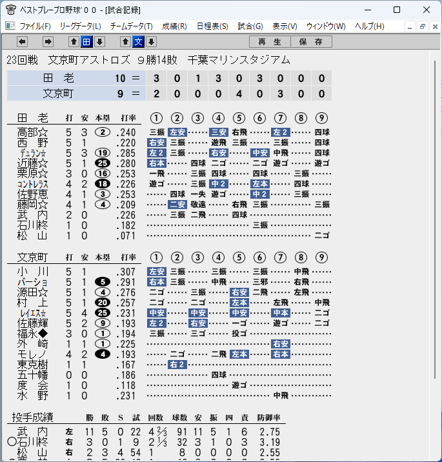Click up arrow beside 田 team icon
Viewport: 442px width, 462px height.
(x=74, y=42)
